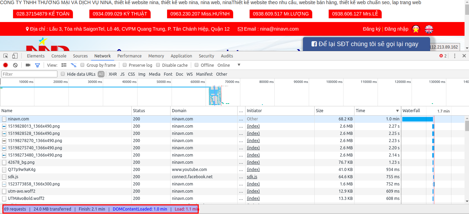
Task: Filter requests by XHR type
Action: click(113, 74)
